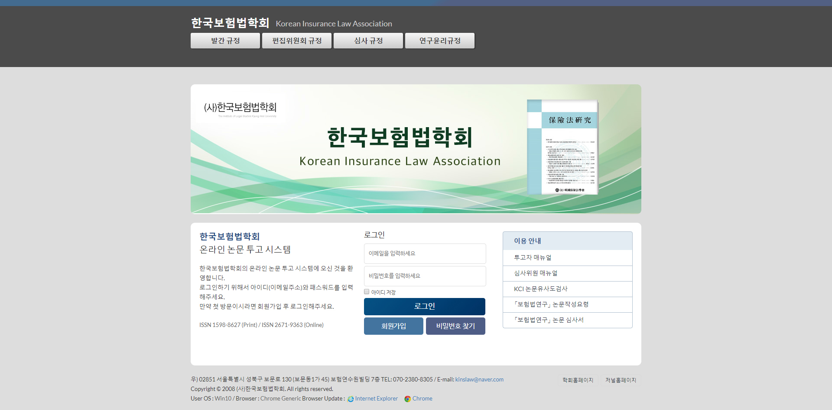Image resolution: width=832 pixels, height=410 pixels.
Task: Click the kinslaw@naver.com email link
Action: [479, 379]
